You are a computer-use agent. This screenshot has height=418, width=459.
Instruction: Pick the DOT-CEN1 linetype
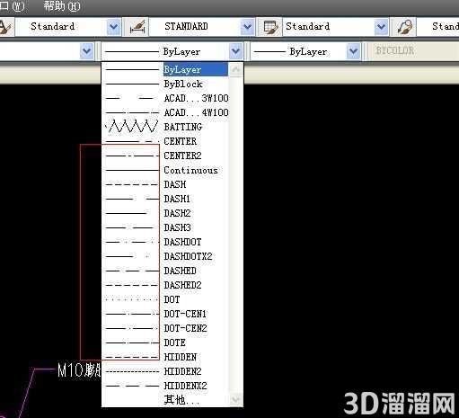point(165,314)
